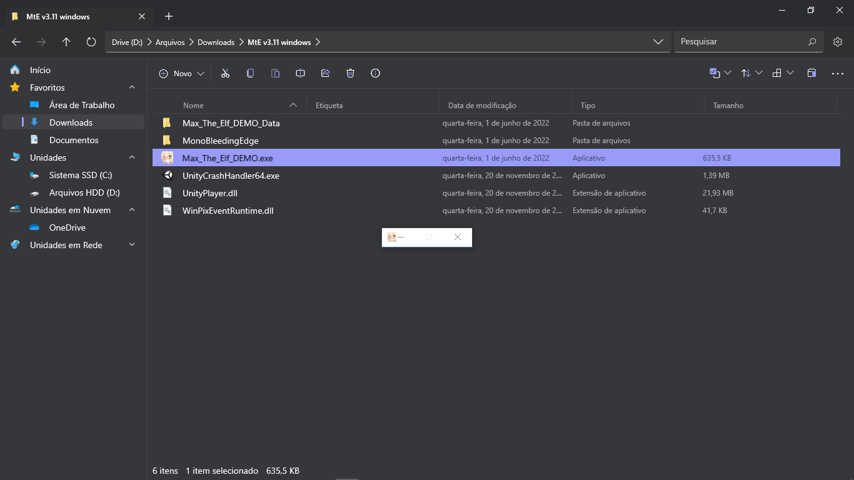The height and width of the screenshot is (480, 854).
Task: Copy the selected file
Action: [x=250, y=73]
